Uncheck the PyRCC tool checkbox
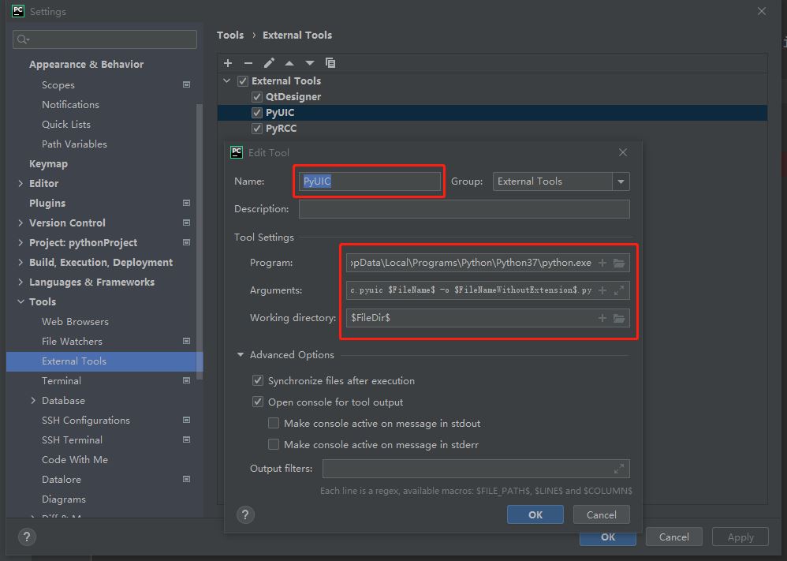The width and height of the screenshot is (787, 561). 257,129
